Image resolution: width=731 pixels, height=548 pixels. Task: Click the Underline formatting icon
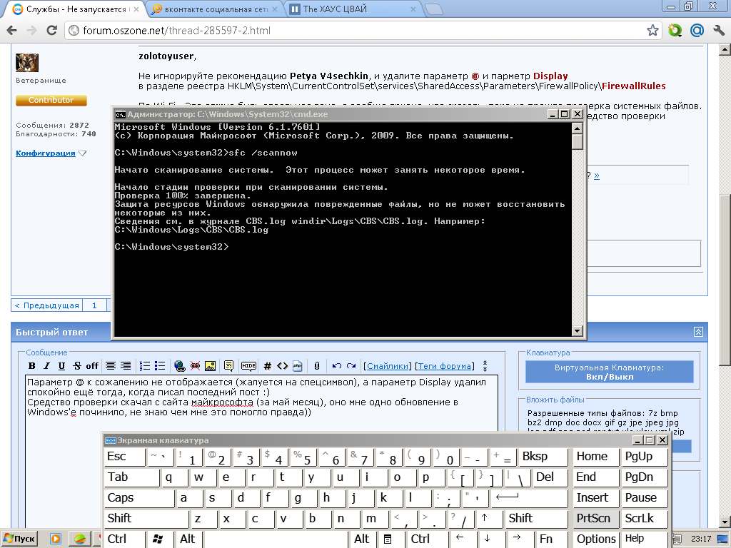(61, 366)
